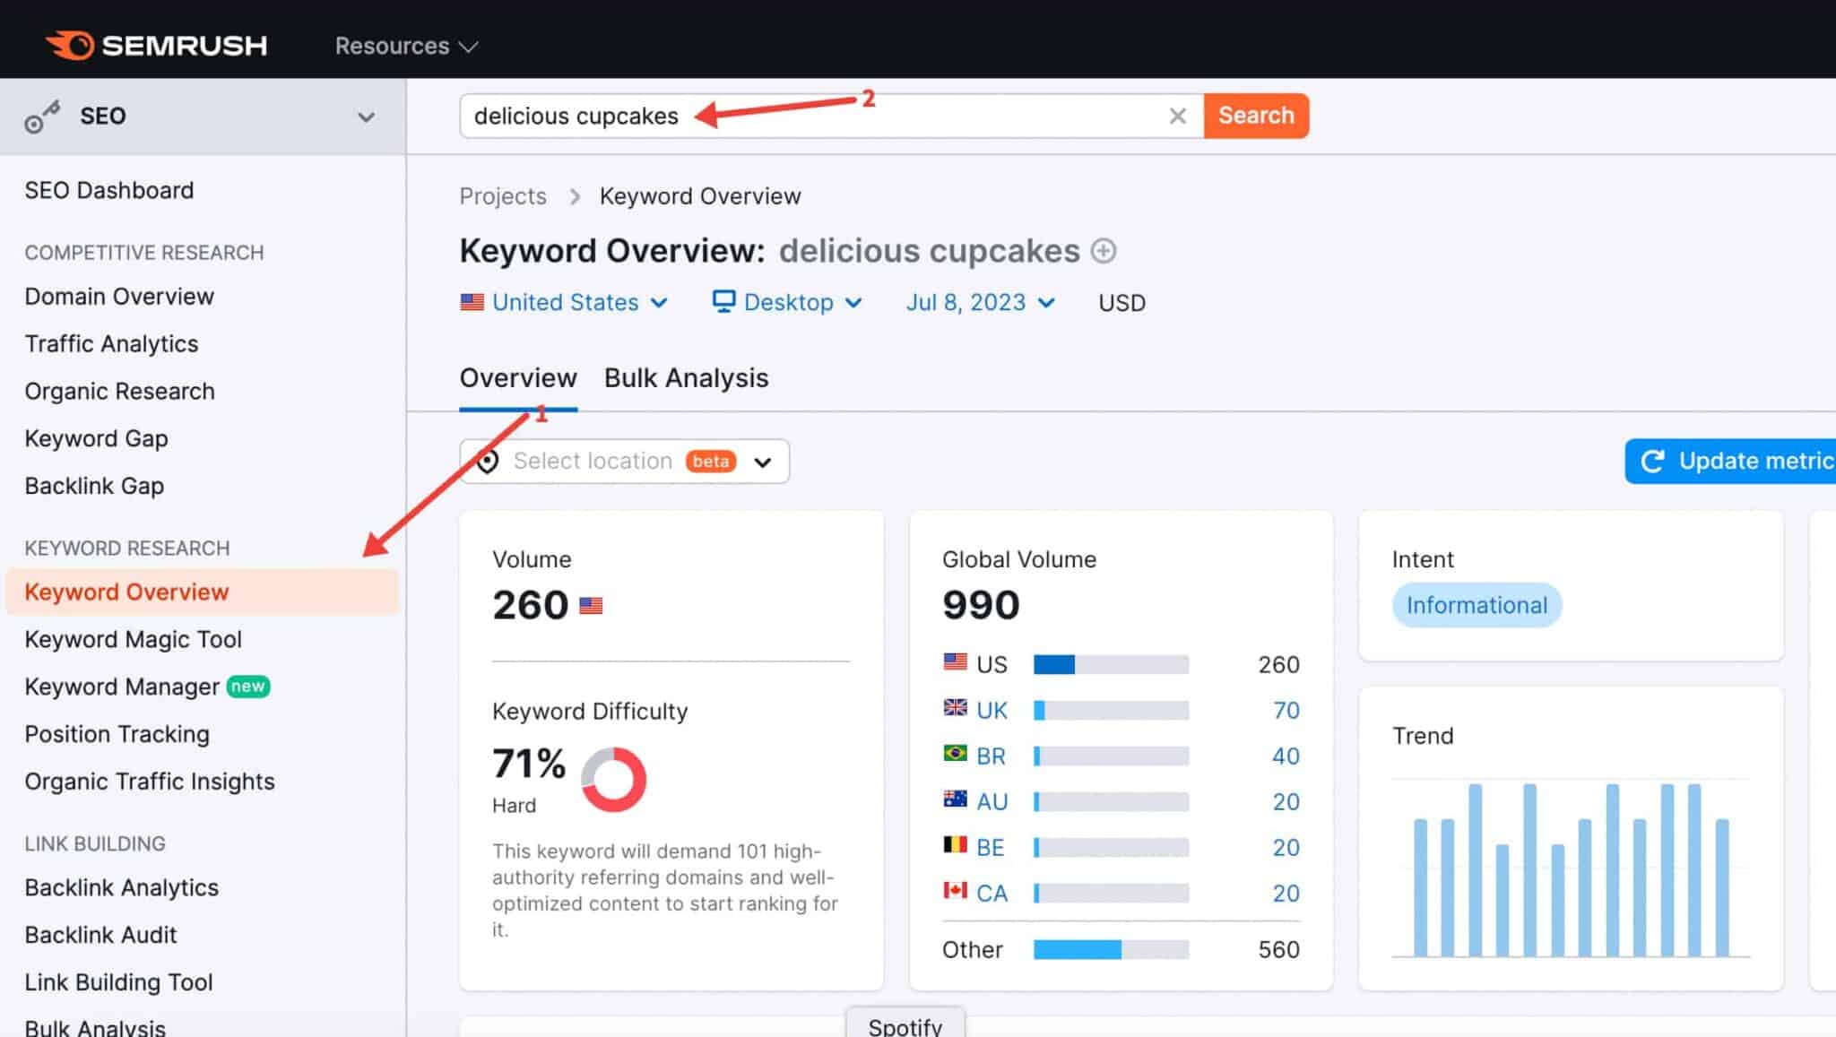Click the US flag beside the Volume metric

click(592, 605)
